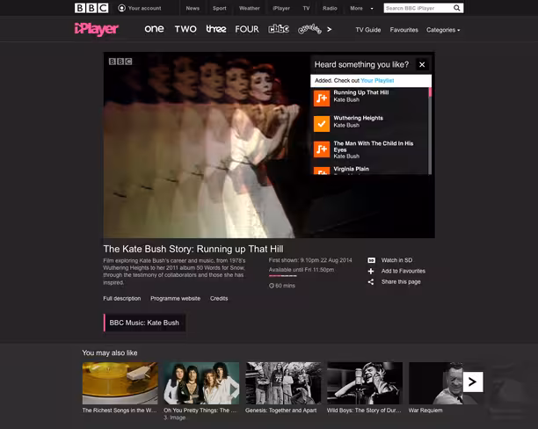Open Favourites page
This screenshot has width=538, height=429.
tap(403, 30)
